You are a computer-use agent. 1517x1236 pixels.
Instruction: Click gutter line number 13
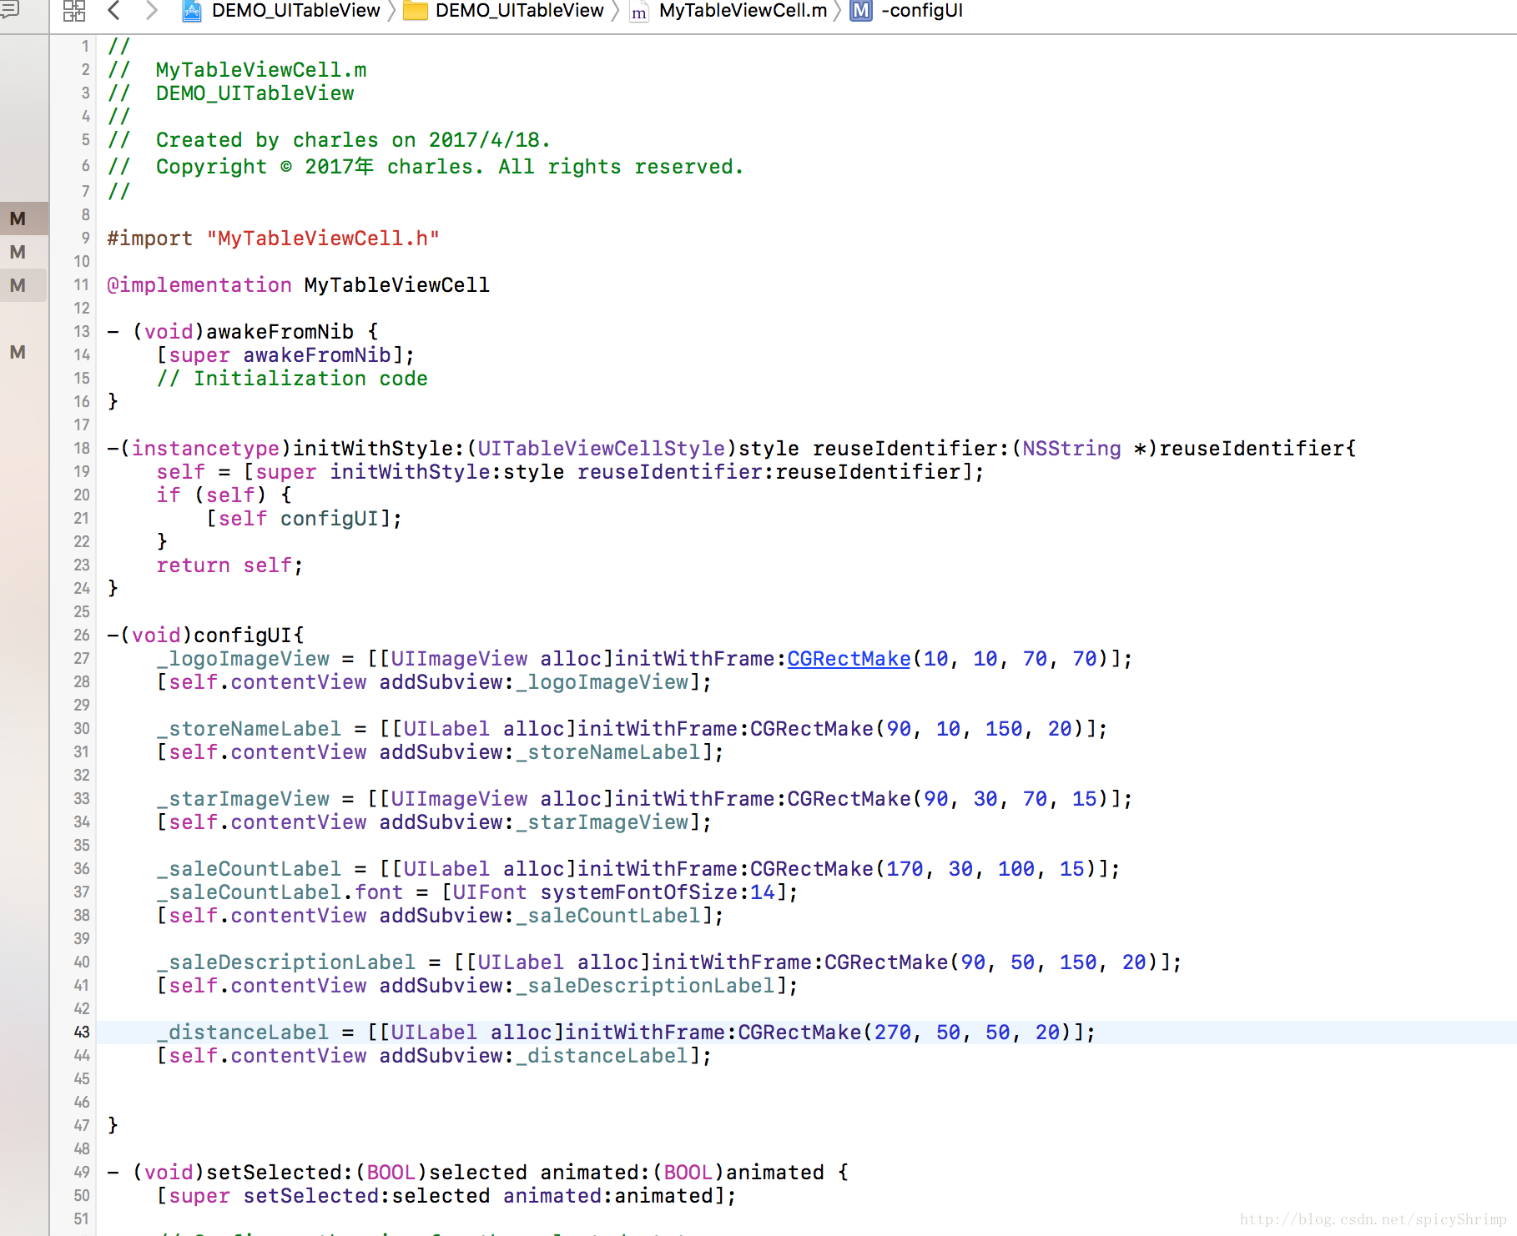(82, 332)
